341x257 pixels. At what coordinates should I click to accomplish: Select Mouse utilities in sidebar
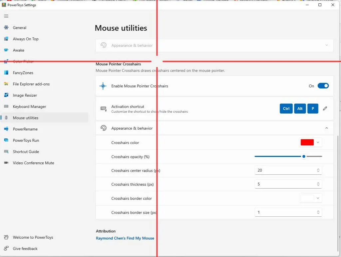pyautogui.click(x=44, y=118)
